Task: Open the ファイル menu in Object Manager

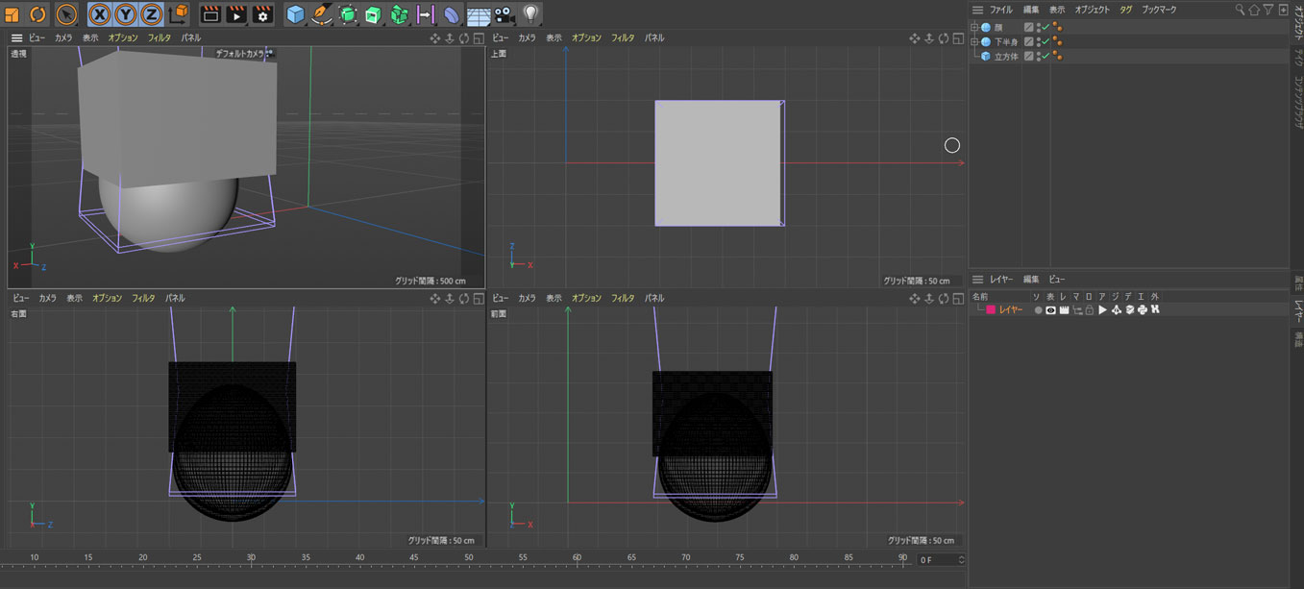Action: [1000, 10]
